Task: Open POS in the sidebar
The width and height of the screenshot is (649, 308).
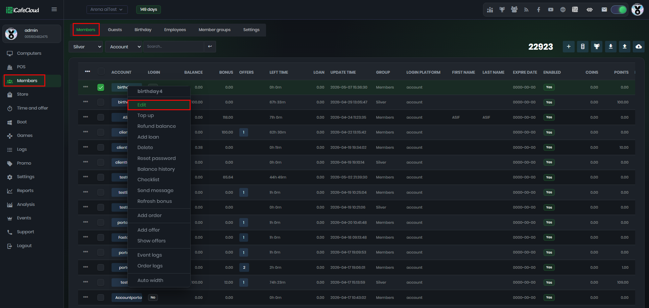Action: [x=21, y=67]
